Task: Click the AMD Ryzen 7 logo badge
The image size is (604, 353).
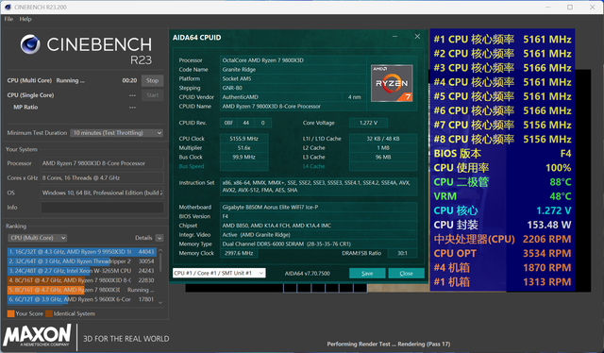Action: point(392,83)
